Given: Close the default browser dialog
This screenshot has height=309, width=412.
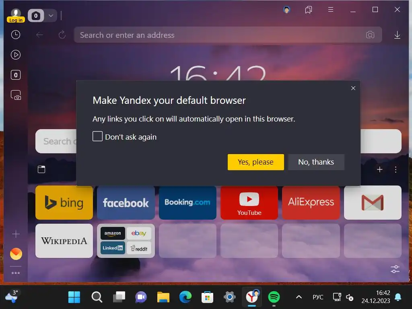Looking at the screenshot, I should (353, 88).
